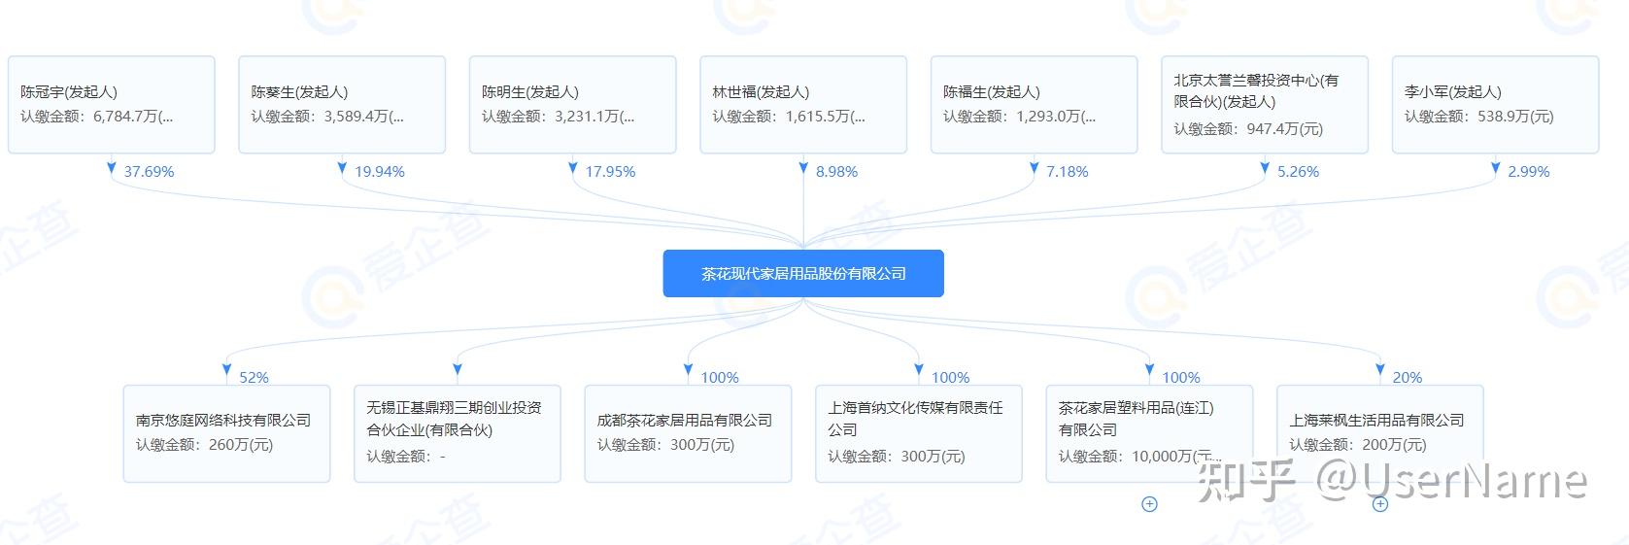Open subsidiary 上海首纳文化传媒有限责任公司
Screen dimensions: 1629x545
coord(919,434)
